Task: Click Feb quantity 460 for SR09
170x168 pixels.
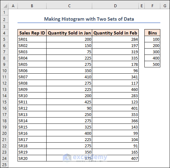Action: [115, 89]
